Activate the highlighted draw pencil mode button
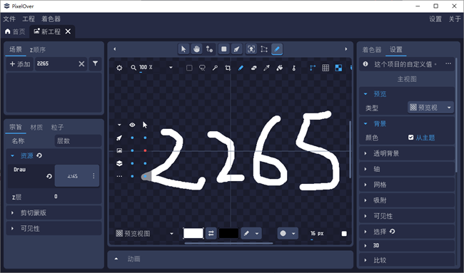The image size is (464, 273). coord(277,49)
